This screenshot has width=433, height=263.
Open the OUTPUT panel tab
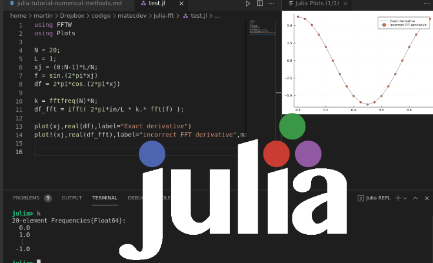(72, 198)
